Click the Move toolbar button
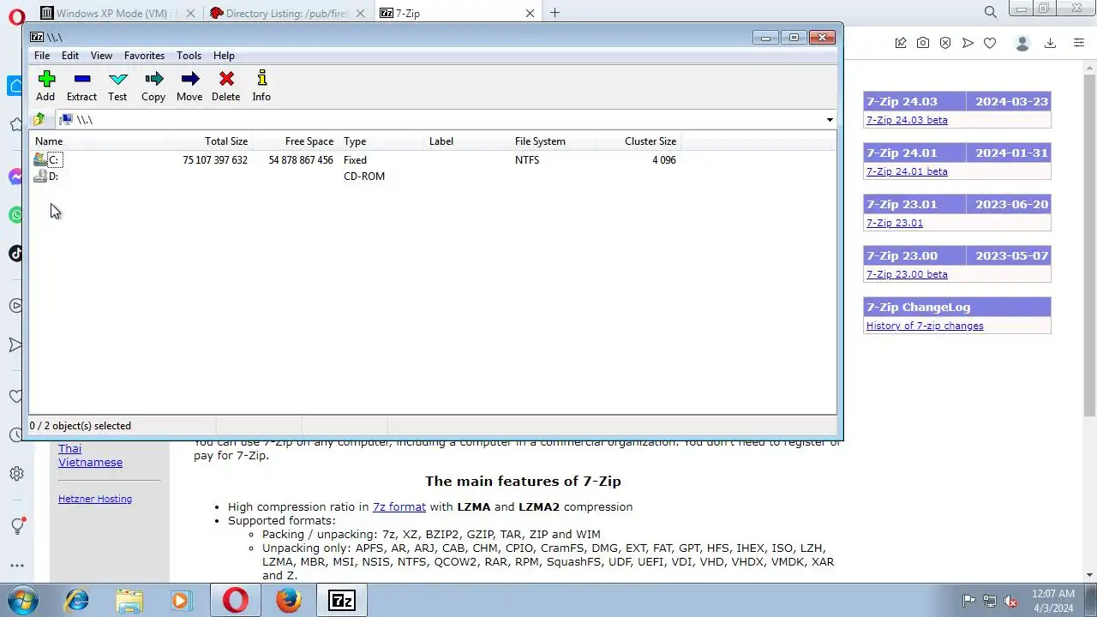 click(189, 86)
